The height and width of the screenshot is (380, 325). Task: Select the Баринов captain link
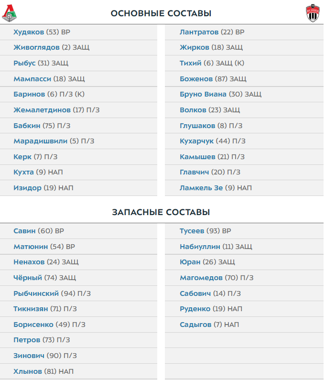click(29, 94)
